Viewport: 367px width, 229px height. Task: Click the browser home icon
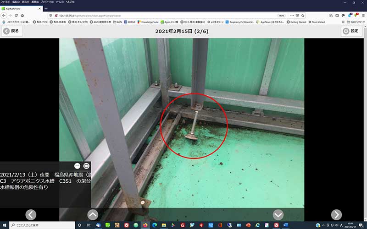tap(22, 15)
